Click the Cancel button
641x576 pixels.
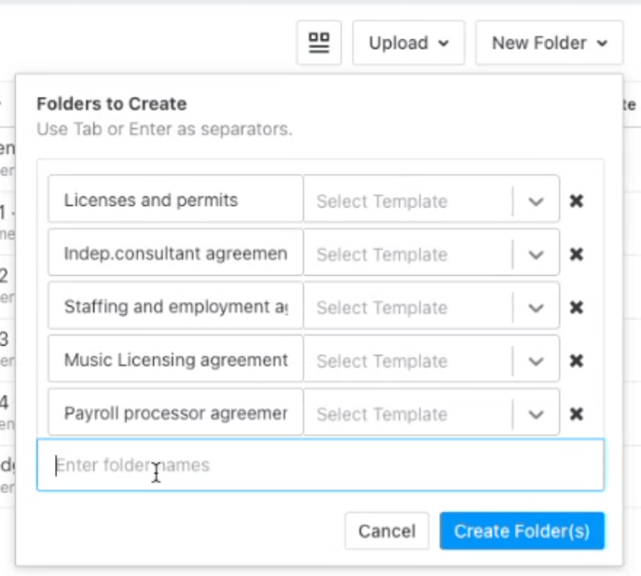coord(387,531)
